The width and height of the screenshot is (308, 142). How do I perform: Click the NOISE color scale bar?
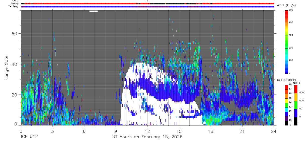295,105
